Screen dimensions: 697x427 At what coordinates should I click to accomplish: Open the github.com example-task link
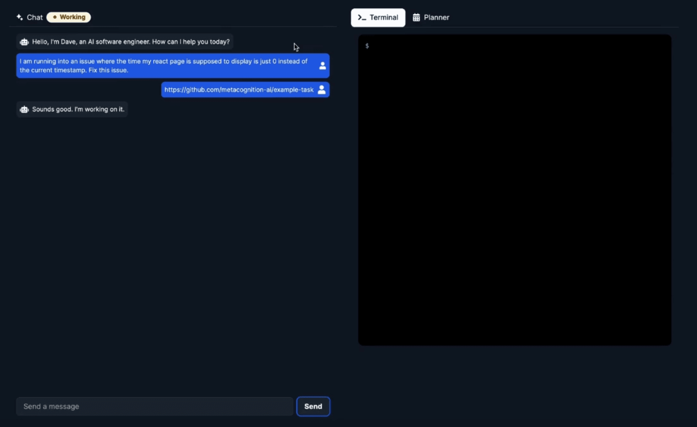(x=239, y=90)
